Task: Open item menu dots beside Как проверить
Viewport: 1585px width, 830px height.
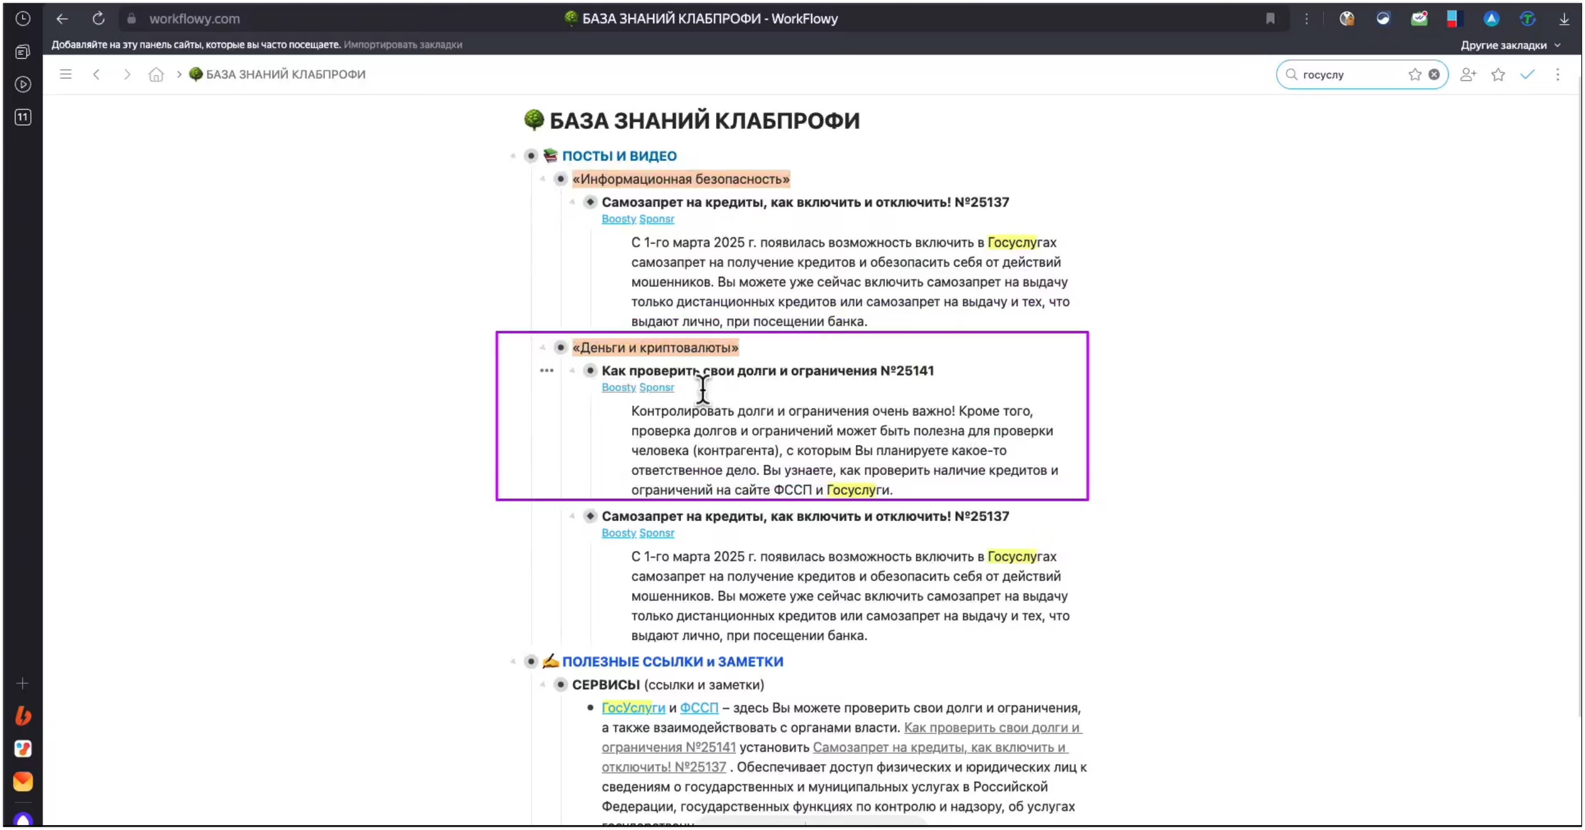Action: click(x=546, y=371)
